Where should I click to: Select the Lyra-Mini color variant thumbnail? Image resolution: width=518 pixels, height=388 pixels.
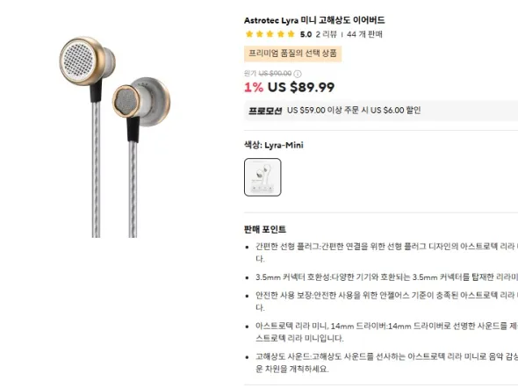(x=263, y=177)
